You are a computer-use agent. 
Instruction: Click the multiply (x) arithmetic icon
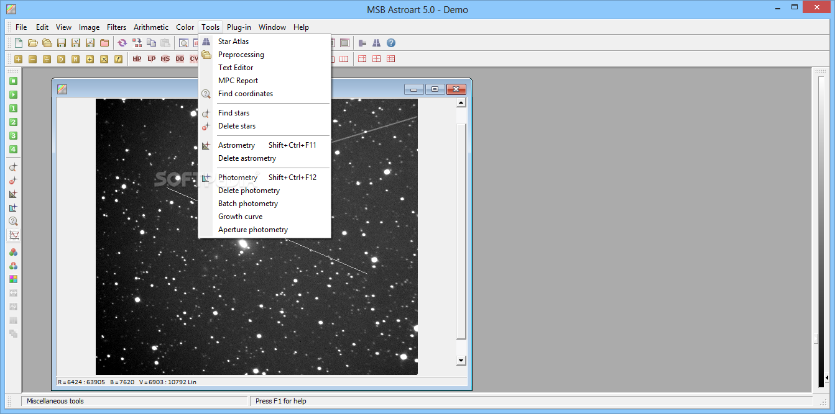coord(104,59)
